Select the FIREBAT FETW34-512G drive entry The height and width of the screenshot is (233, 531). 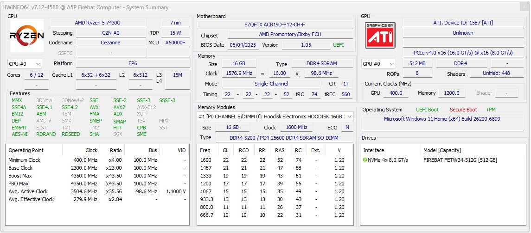(460, 160)
